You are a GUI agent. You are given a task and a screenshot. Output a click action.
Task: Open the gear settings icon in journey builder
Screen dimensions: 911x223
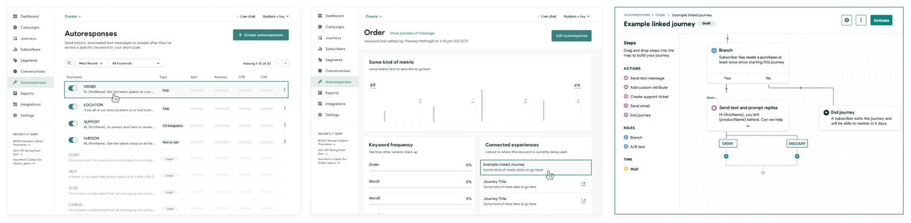click(847, 20)
